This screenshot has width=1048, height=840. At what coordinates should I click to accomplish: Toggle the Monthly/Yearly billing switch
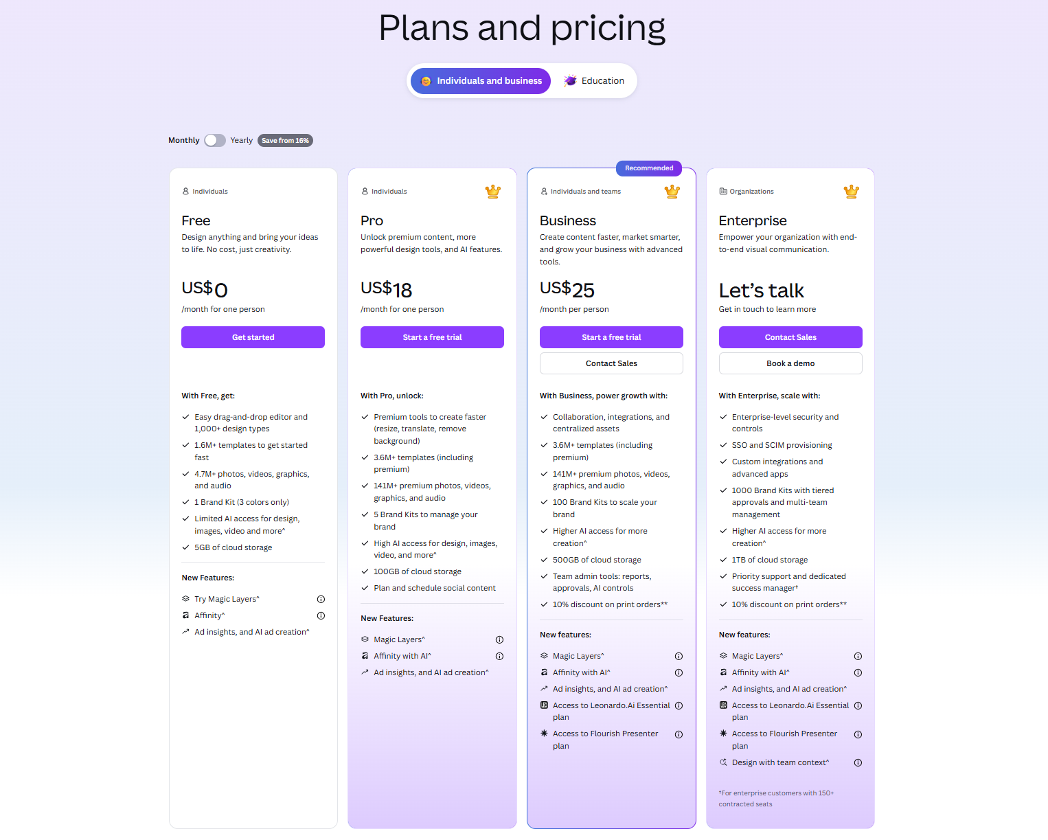pos(214,140)
